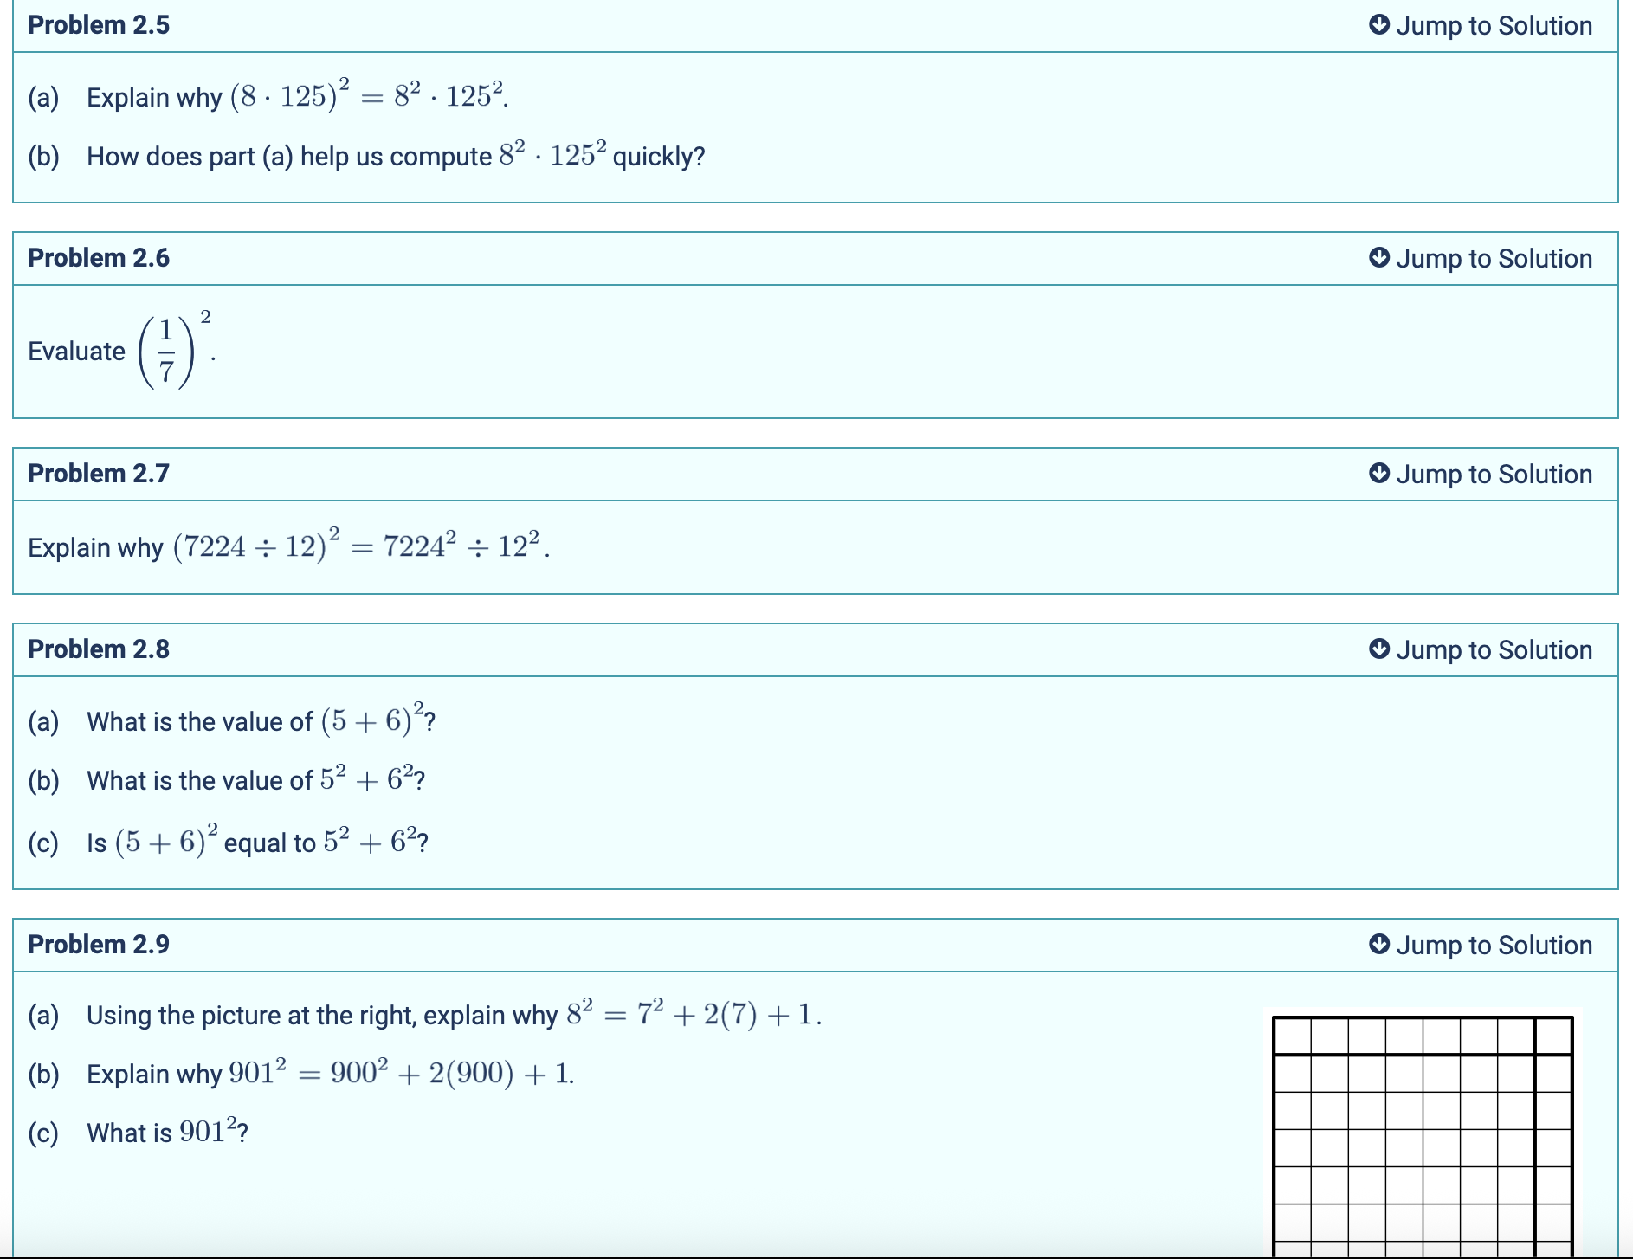1633x1259 pixels.
Task: Select the Problem 2.5 heading
Action: click(99, 25)
